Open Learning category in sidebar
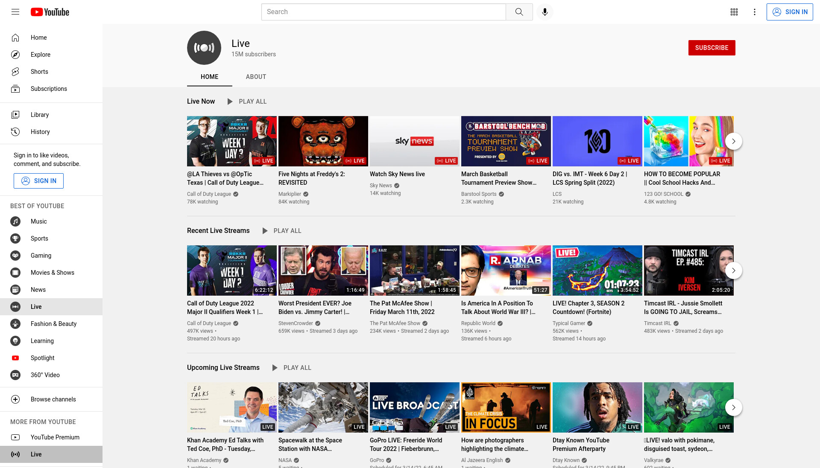This screenshot has height=468, width=820. tap(51, 341)
